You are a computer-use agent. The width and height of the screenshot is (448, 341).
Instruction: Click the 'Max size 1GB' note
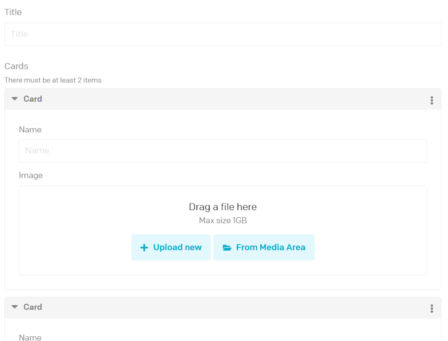[x=223, y=220]
